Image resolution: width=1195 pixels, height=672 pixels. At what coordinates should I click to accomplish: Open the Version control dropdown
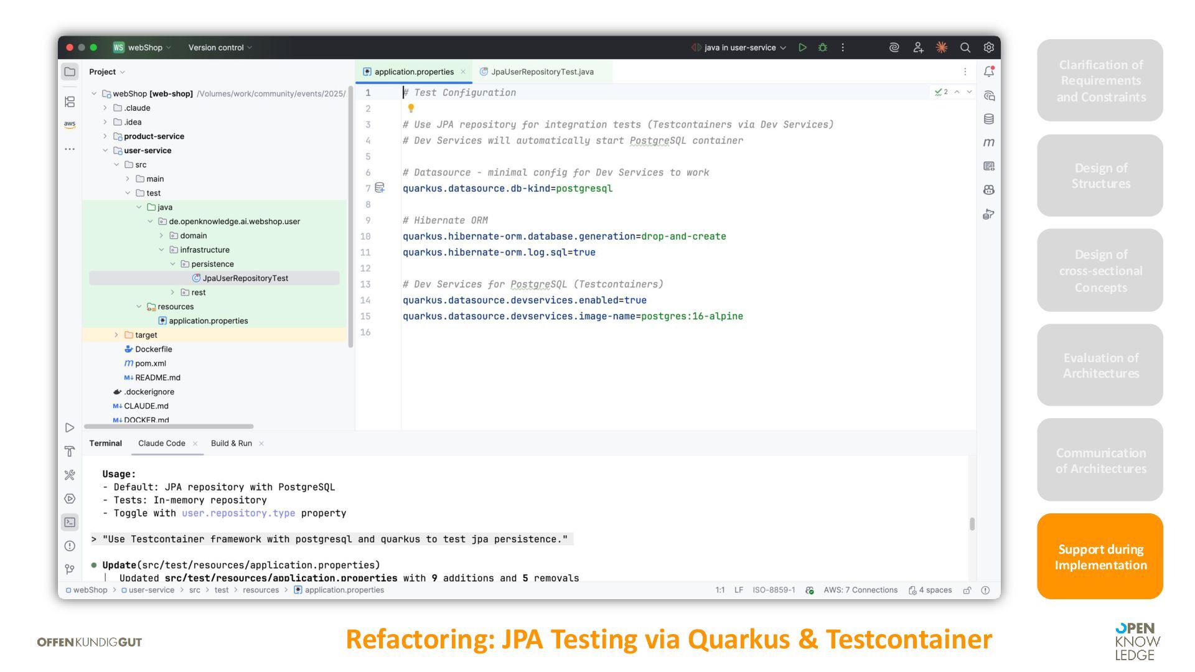pos(220,47)
